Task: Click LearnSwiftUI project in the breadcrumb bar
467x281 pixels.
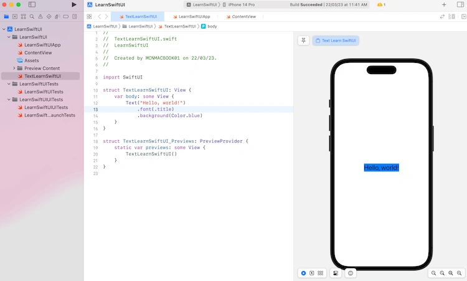Action: [x=102, y=26]
